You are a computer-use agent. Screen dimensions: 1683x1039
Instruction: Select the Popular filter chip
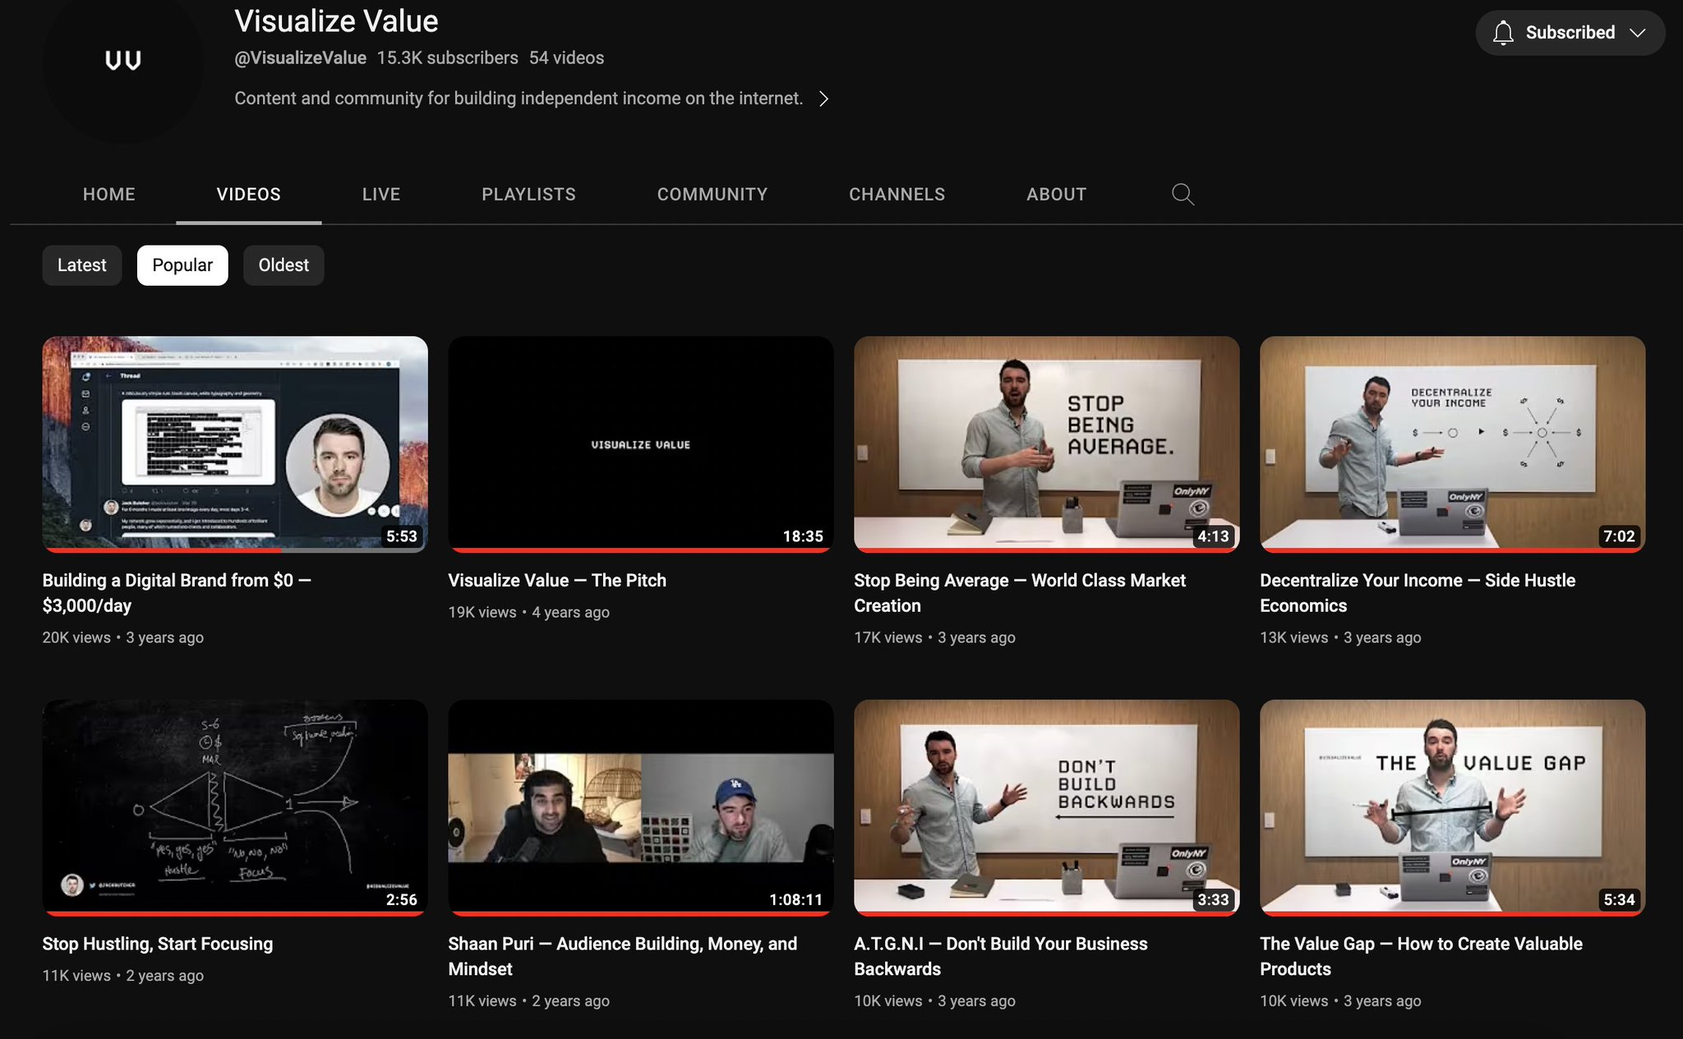182,264
